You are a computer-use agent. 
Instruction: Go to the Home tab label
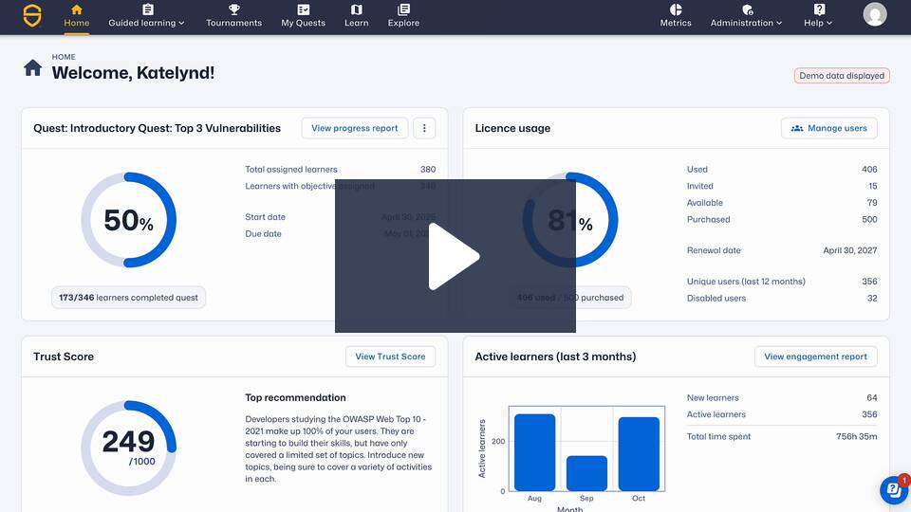[77, 23]
